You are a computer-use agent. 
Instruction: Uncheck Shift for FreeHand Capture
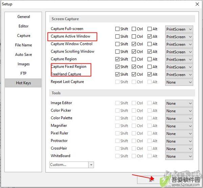pos(117,74)
